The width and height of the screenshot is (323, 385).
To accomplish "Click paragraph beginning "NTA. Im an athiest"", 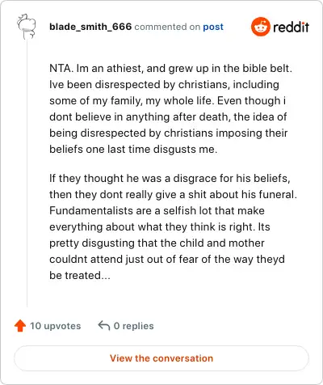I will point(170,108).
